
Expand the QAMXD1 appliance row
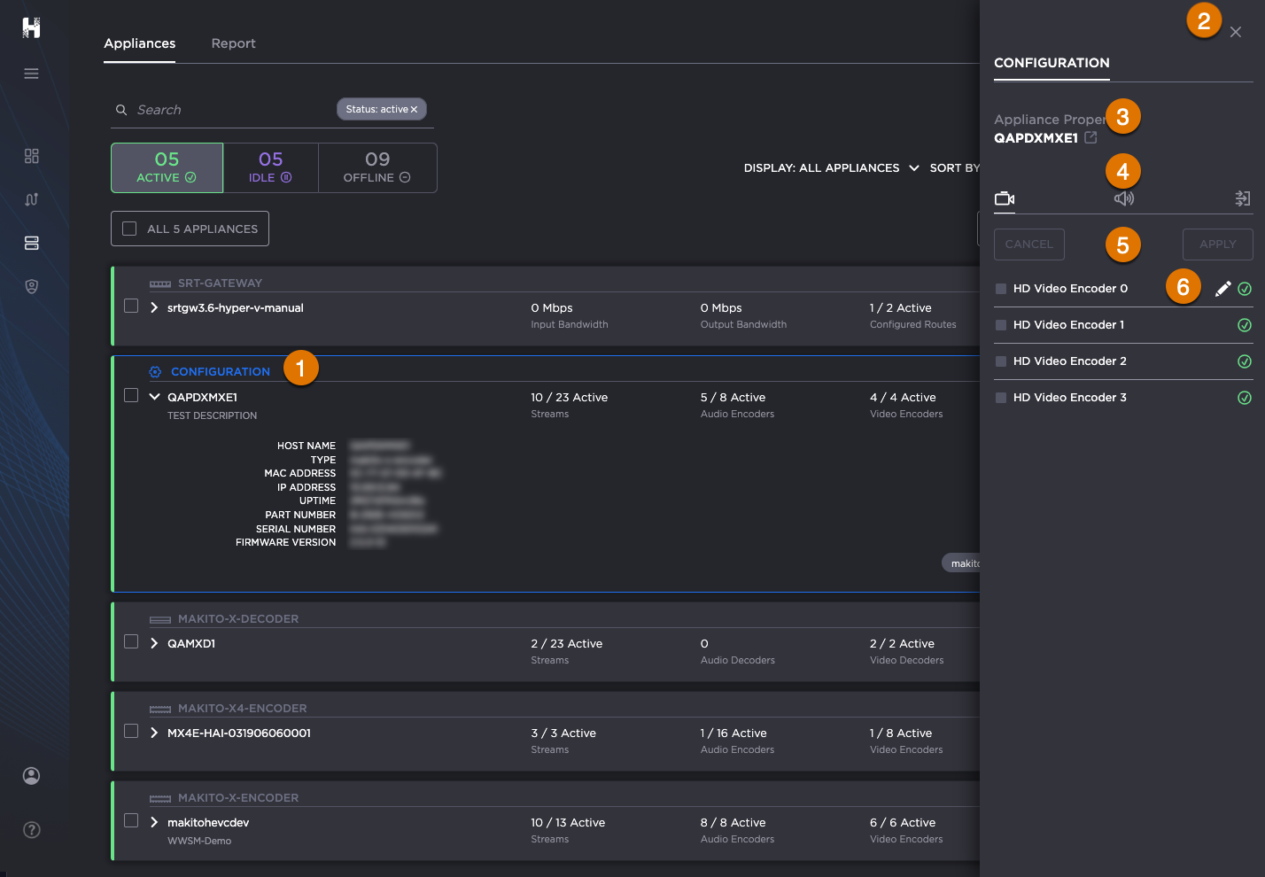[154, 643]
